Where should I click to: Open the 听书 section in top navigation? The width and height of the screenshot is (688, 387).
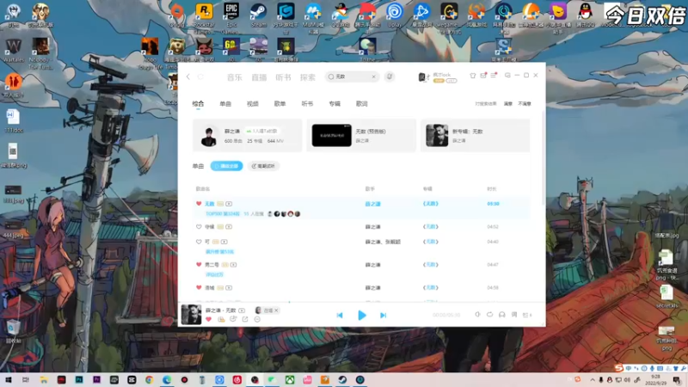click(x=283, y=77)
